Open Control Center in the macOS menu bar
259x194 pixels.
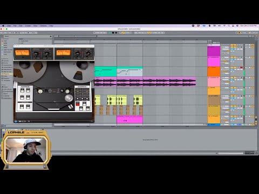[x=233, y=26]
